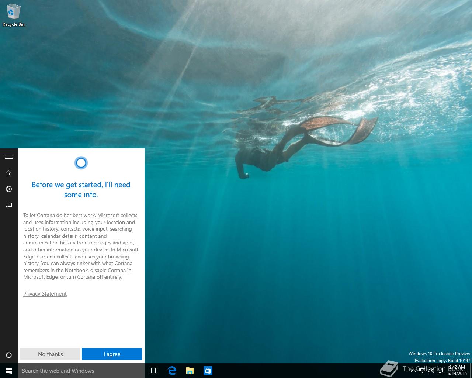Viewport: 472px width, 378px height.
Task: Click the I agree button
Action: coord(112,354)
